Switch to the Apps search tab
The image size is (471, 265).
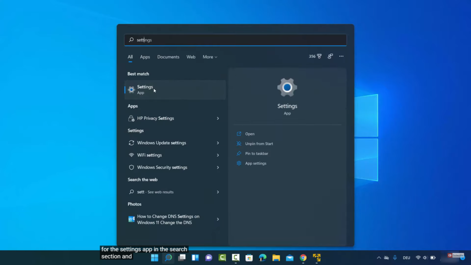(x=145, y=57)
